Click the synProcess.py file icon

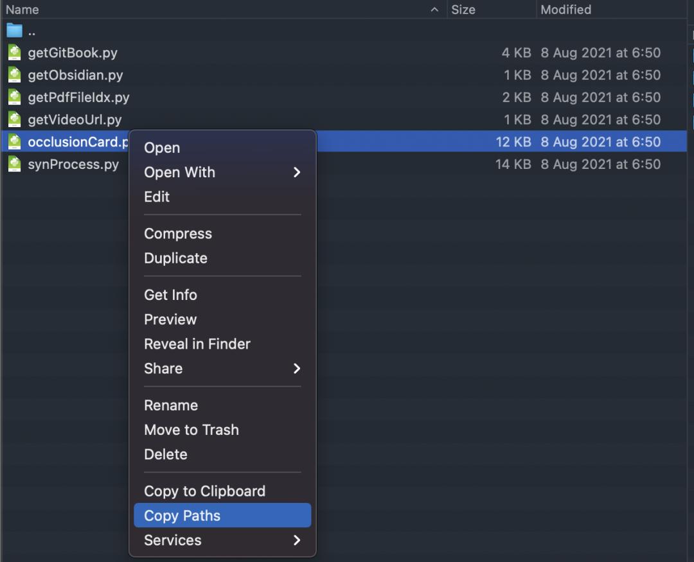pos(14,164)
